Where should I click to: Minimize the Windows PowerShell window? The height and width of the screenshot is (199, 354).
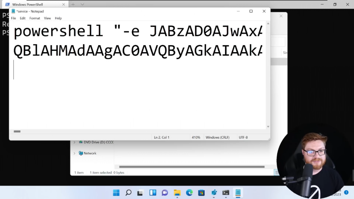tap(322, 4)
